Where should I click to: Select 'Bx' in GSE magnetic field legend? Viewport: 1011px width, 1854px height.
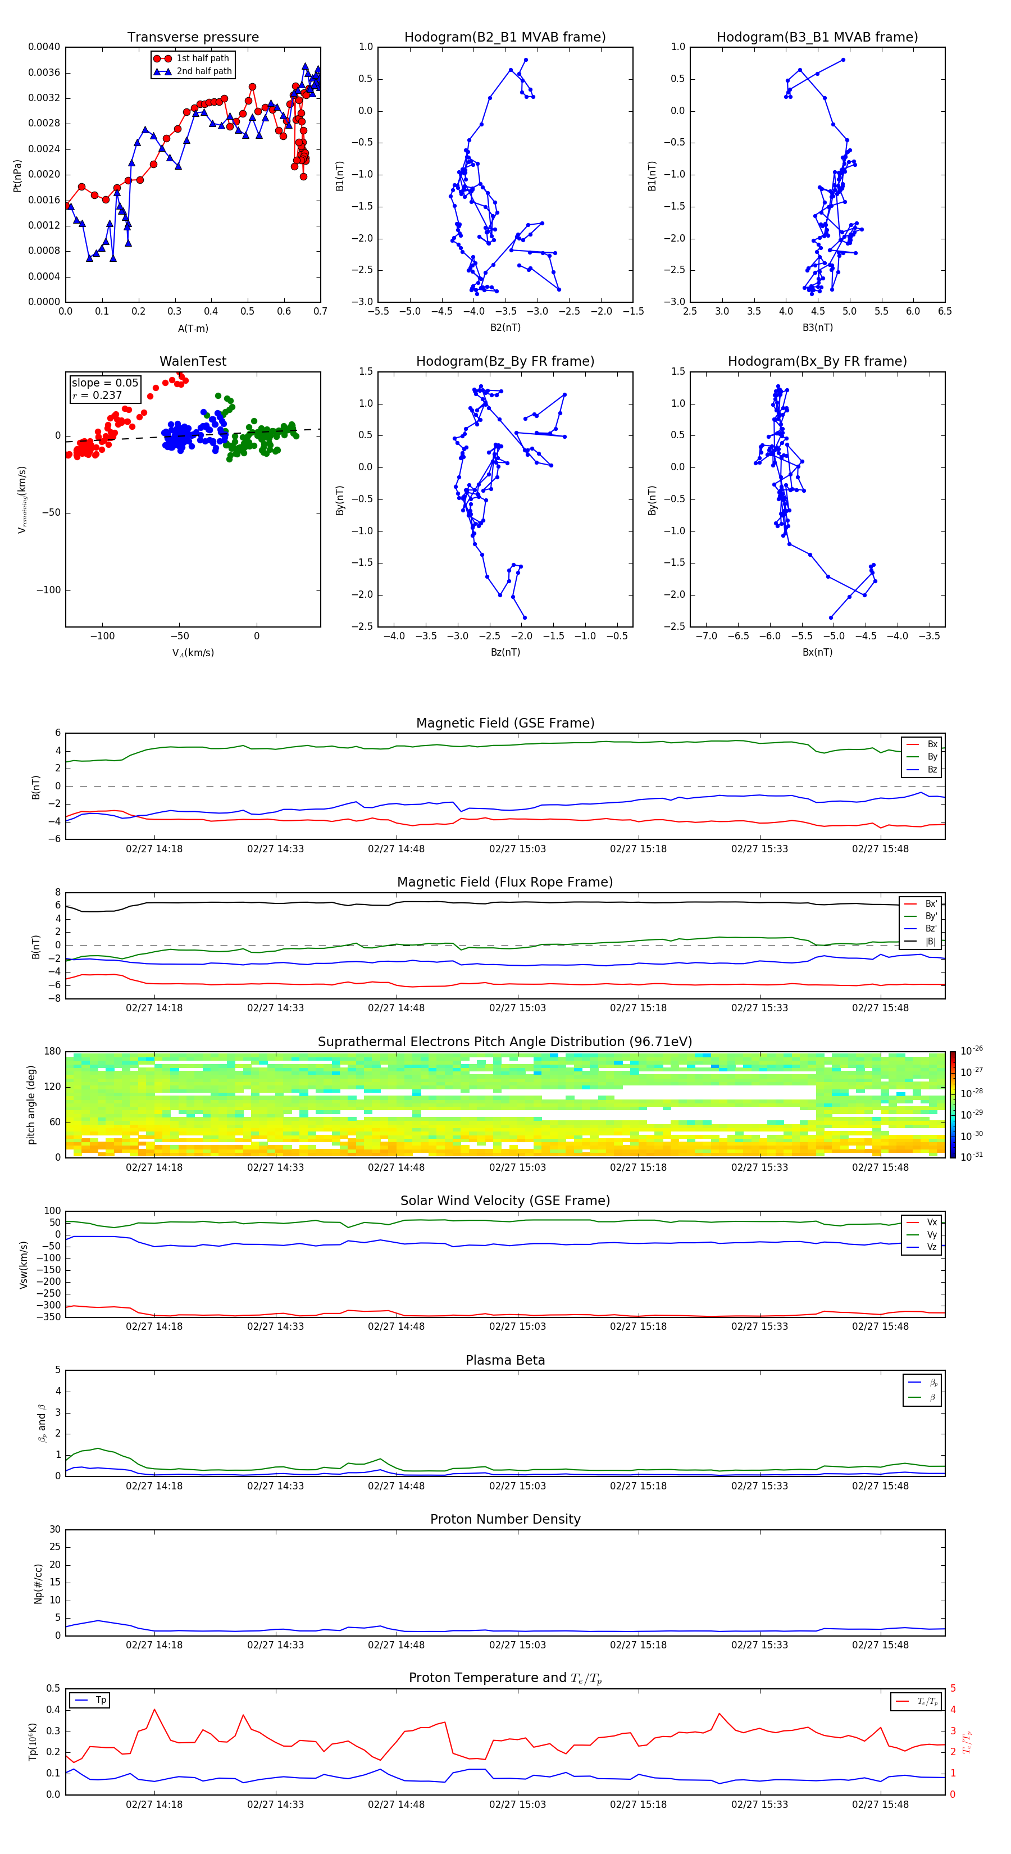(922, 744)
